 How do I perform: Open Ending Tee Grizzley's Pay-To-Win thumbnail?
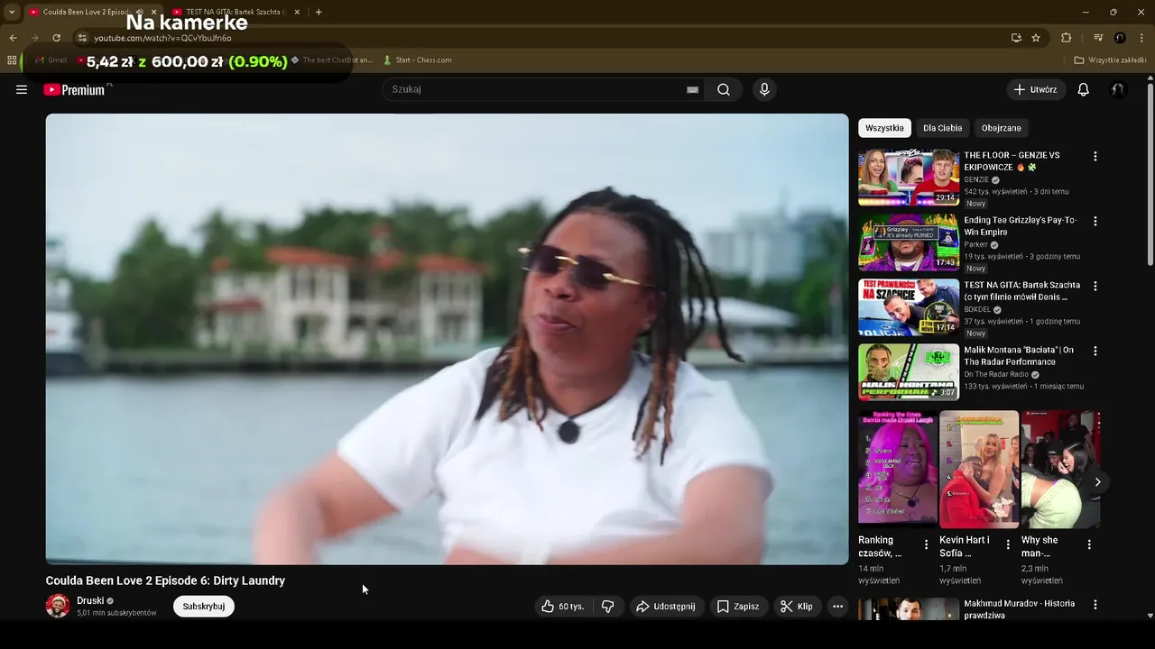tap(909, 242)
